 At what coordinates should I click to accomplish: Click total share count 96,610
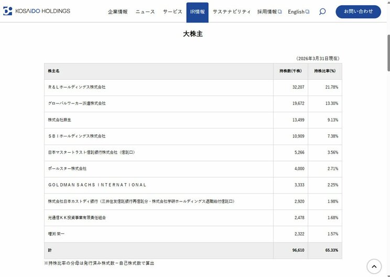298,250
